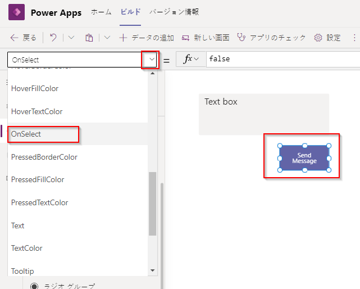
Task: Open the property selector dropdown arrow
Action: tap(152, 59)
